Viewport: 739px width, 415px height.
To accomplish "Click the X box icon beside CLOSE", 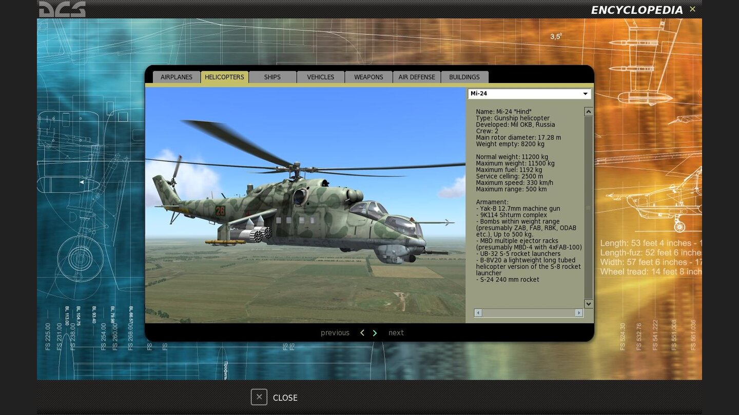I will [x=259, y=397].
